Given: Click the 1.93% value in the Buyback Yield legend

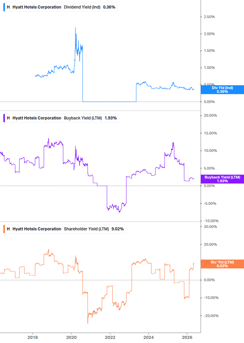Looking at the screenshot, I should click(111, 118).
